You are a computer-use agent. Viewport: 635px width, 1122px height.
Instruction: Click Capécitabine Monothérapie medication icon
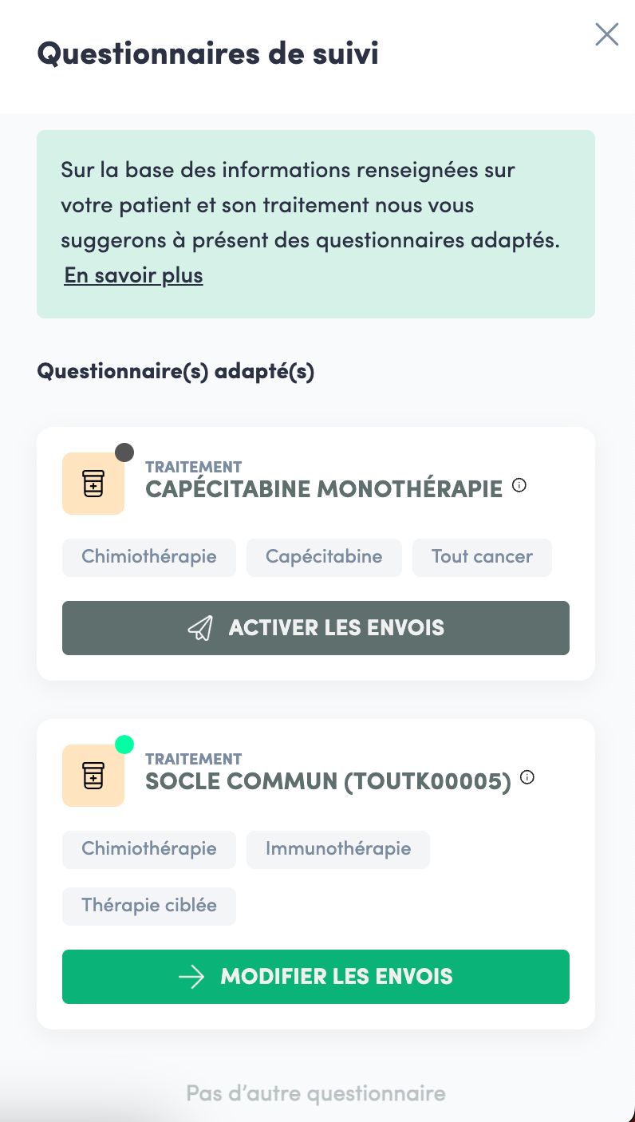[x=93, y=484]
